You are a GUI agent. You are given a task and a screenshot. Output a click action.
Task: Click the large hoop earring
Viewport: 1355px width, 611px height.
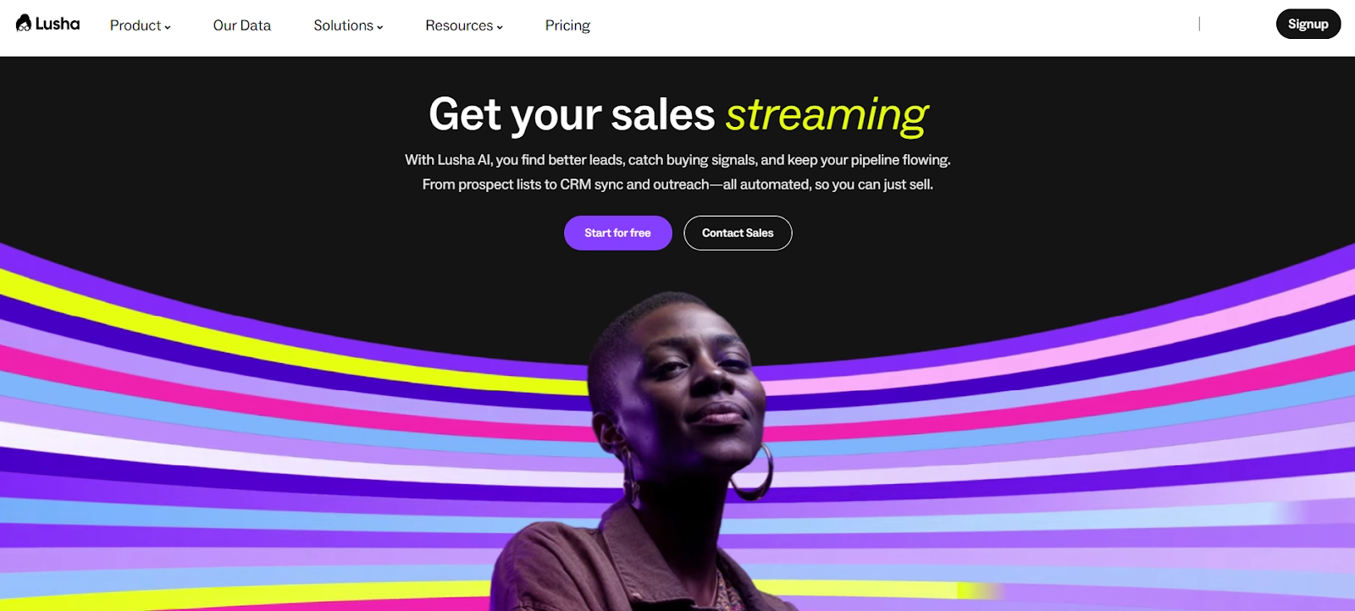pyautogui.click(x=752, y=471)
